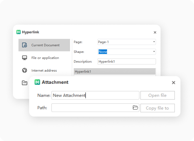The width and height of the screenshot is (194, 141).
Task: Click the folder icon in the Hyperlink sidebar
Action: pos(25,83)
